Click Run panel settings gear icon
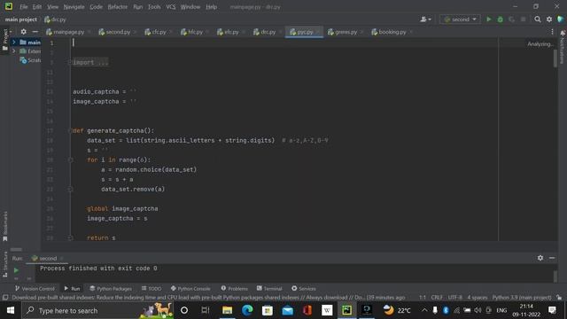The height and width of the screenshot is (319, 567). coord(540,258)
